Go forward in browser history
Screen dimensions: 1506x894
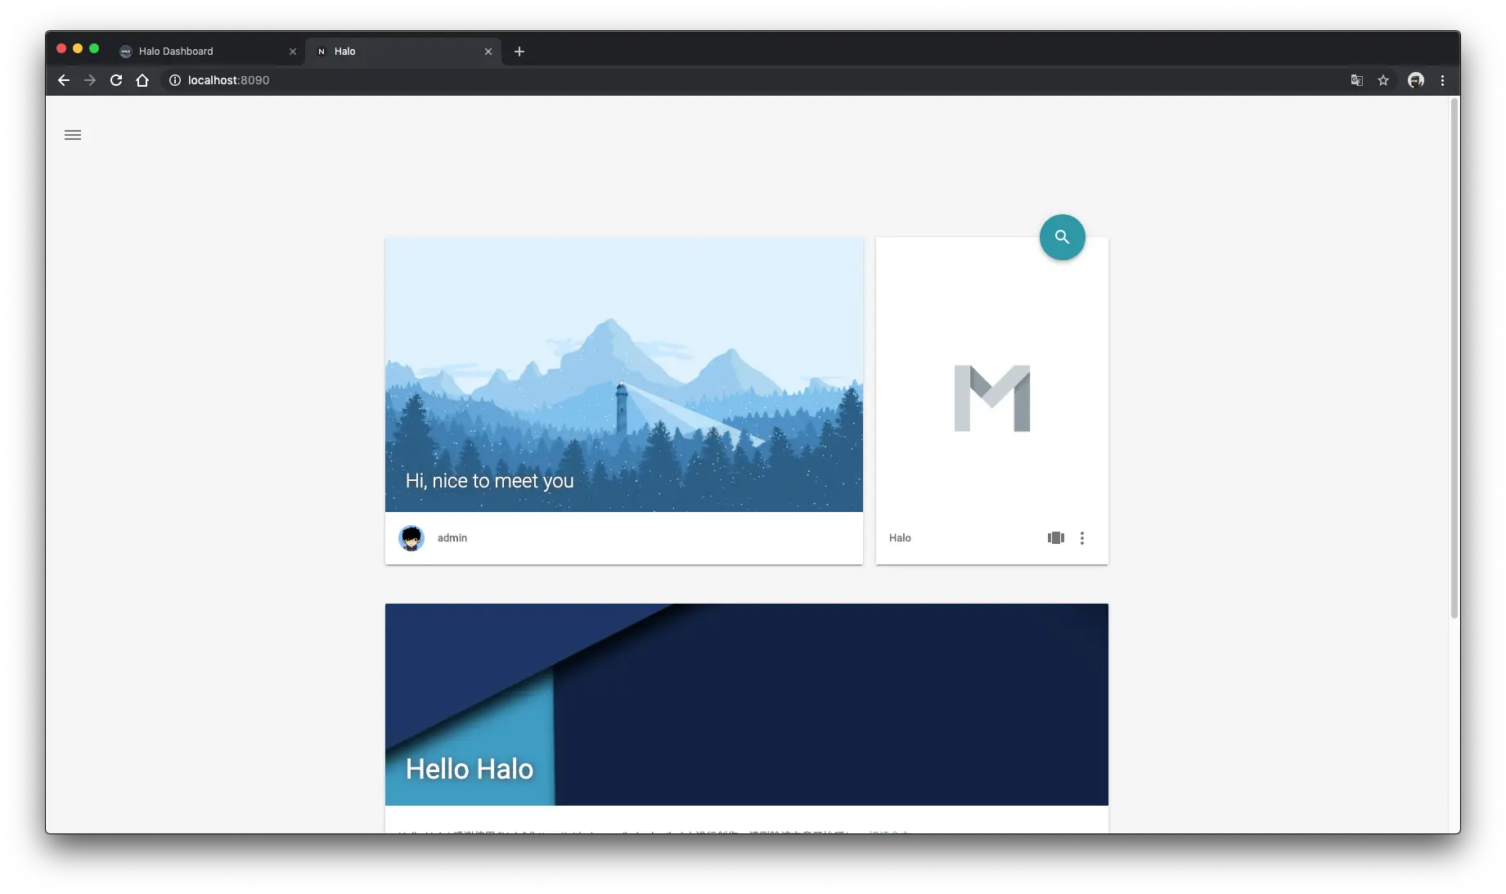click(90, 80)
